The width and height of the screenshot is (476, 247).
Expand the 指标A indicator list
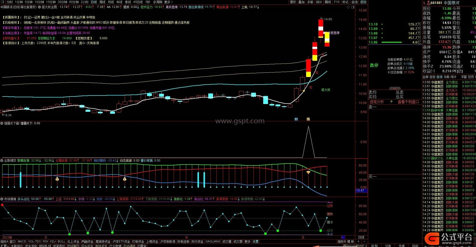pos(5,241)
